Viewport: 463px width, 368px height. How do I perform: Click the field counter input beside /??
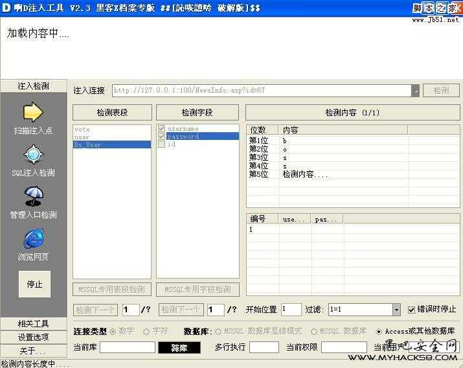coord(216,310)
